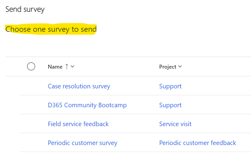Click the selection cell left of Case resolution survey
The height and width of the screenshot is (154, 251).
click(x=31, y=86)
